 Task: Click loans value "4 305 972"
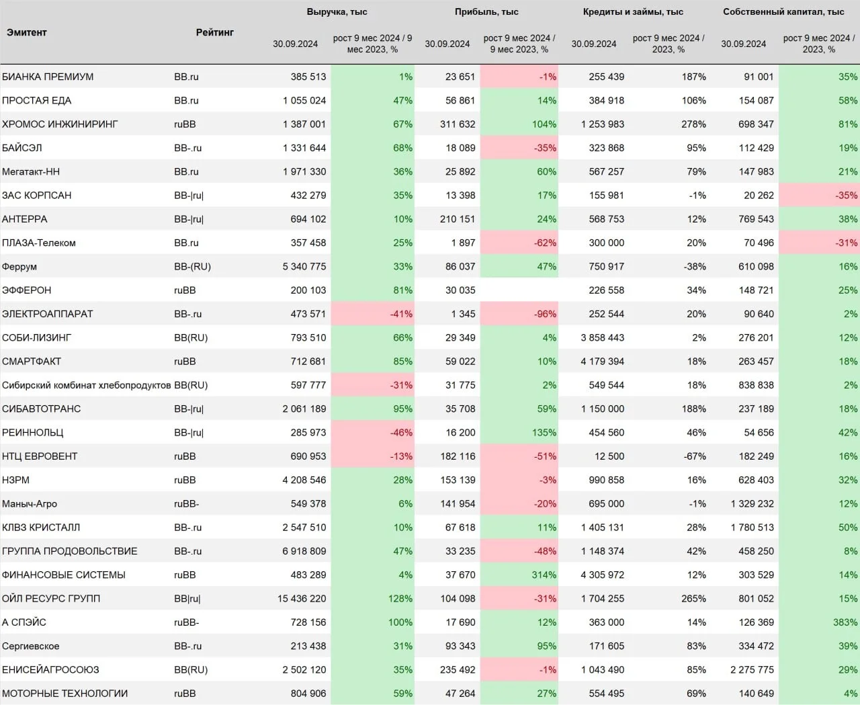603,575
